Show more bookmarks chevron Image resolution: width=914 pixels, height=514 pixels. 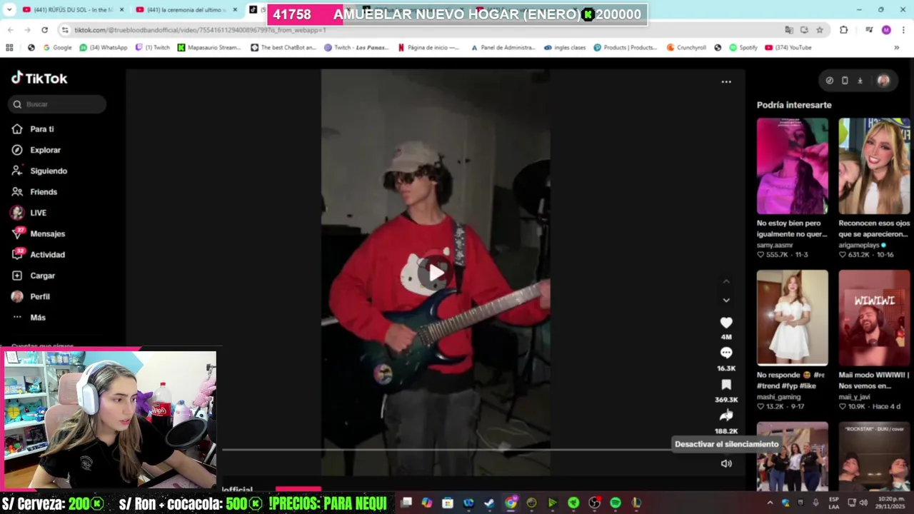pyautogui.click(x=896, y=47)
